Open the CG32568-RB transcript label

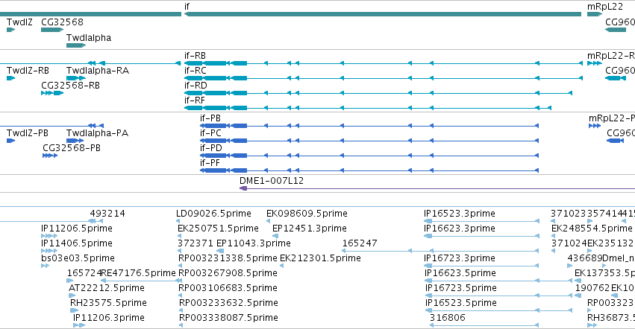pos(70,86)
